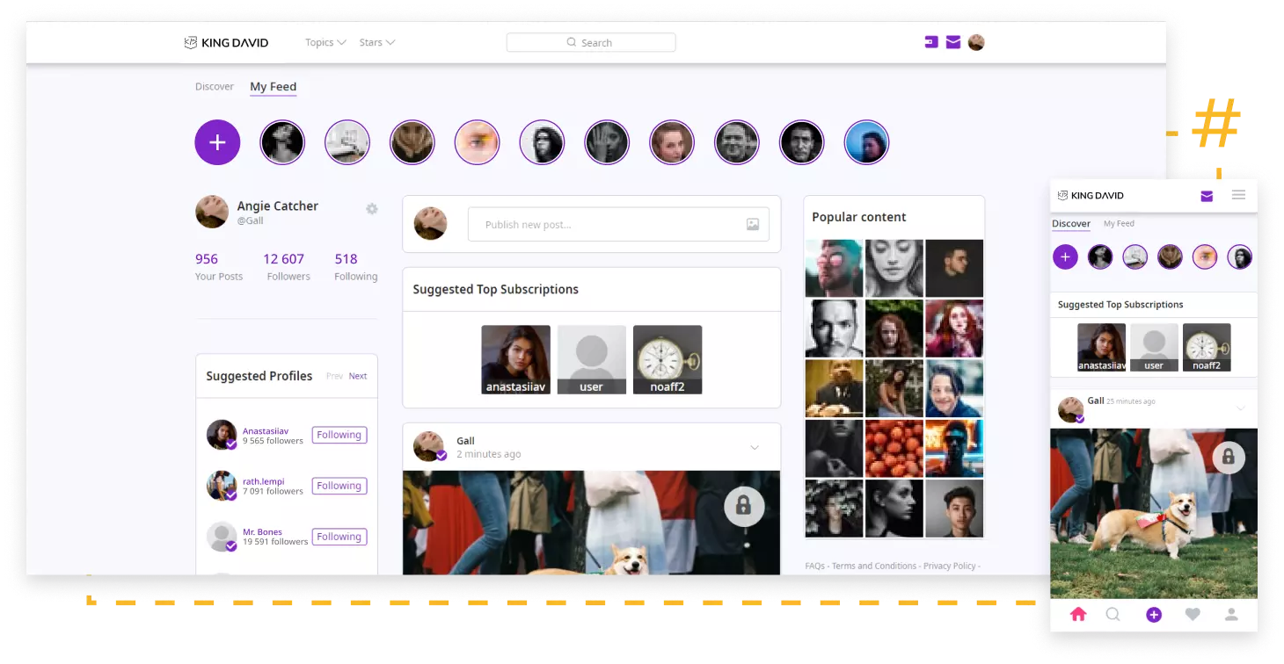Click the purple wallet icon in header
Screen dimensions: 1284x664
click(x=931, y=42)
